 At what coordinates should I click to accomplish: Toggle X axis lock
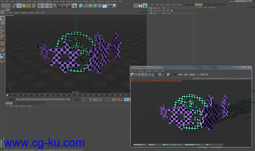pos(40,6)
